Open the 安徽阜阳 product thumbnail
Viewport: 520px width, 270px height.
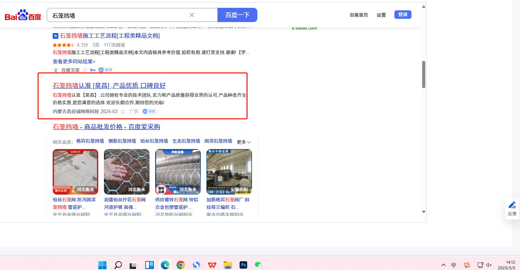coord(229,171)
